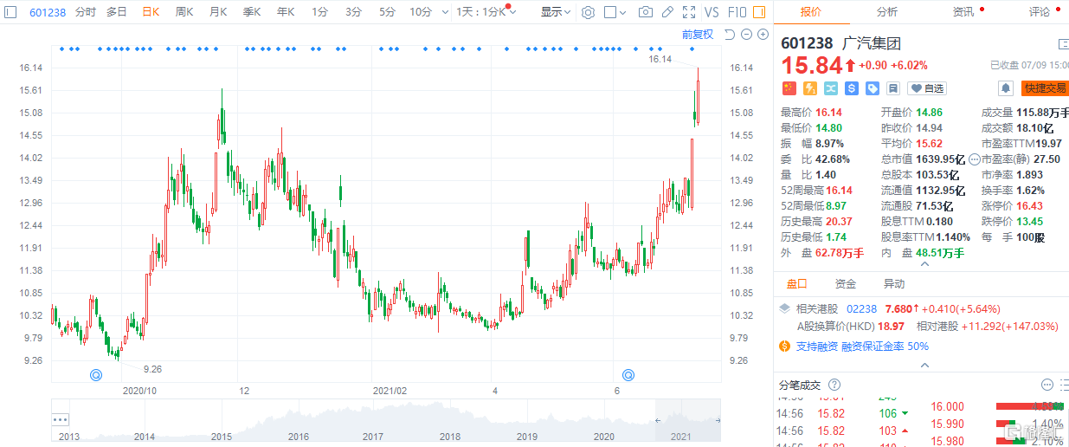Open chart settings gear icon
This screenshot has height=447, width=1069.
coord(589,12)
